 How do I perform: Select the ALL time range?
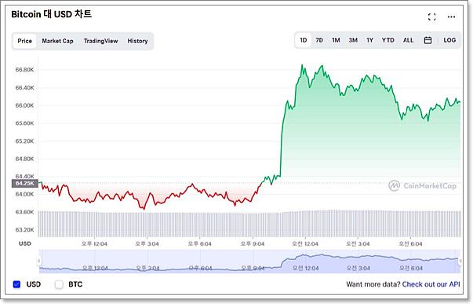click(x=408, y=40)
